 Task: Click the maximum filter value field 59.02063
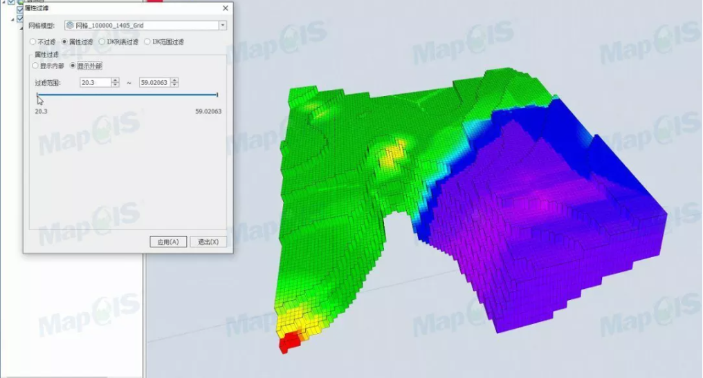155,82
